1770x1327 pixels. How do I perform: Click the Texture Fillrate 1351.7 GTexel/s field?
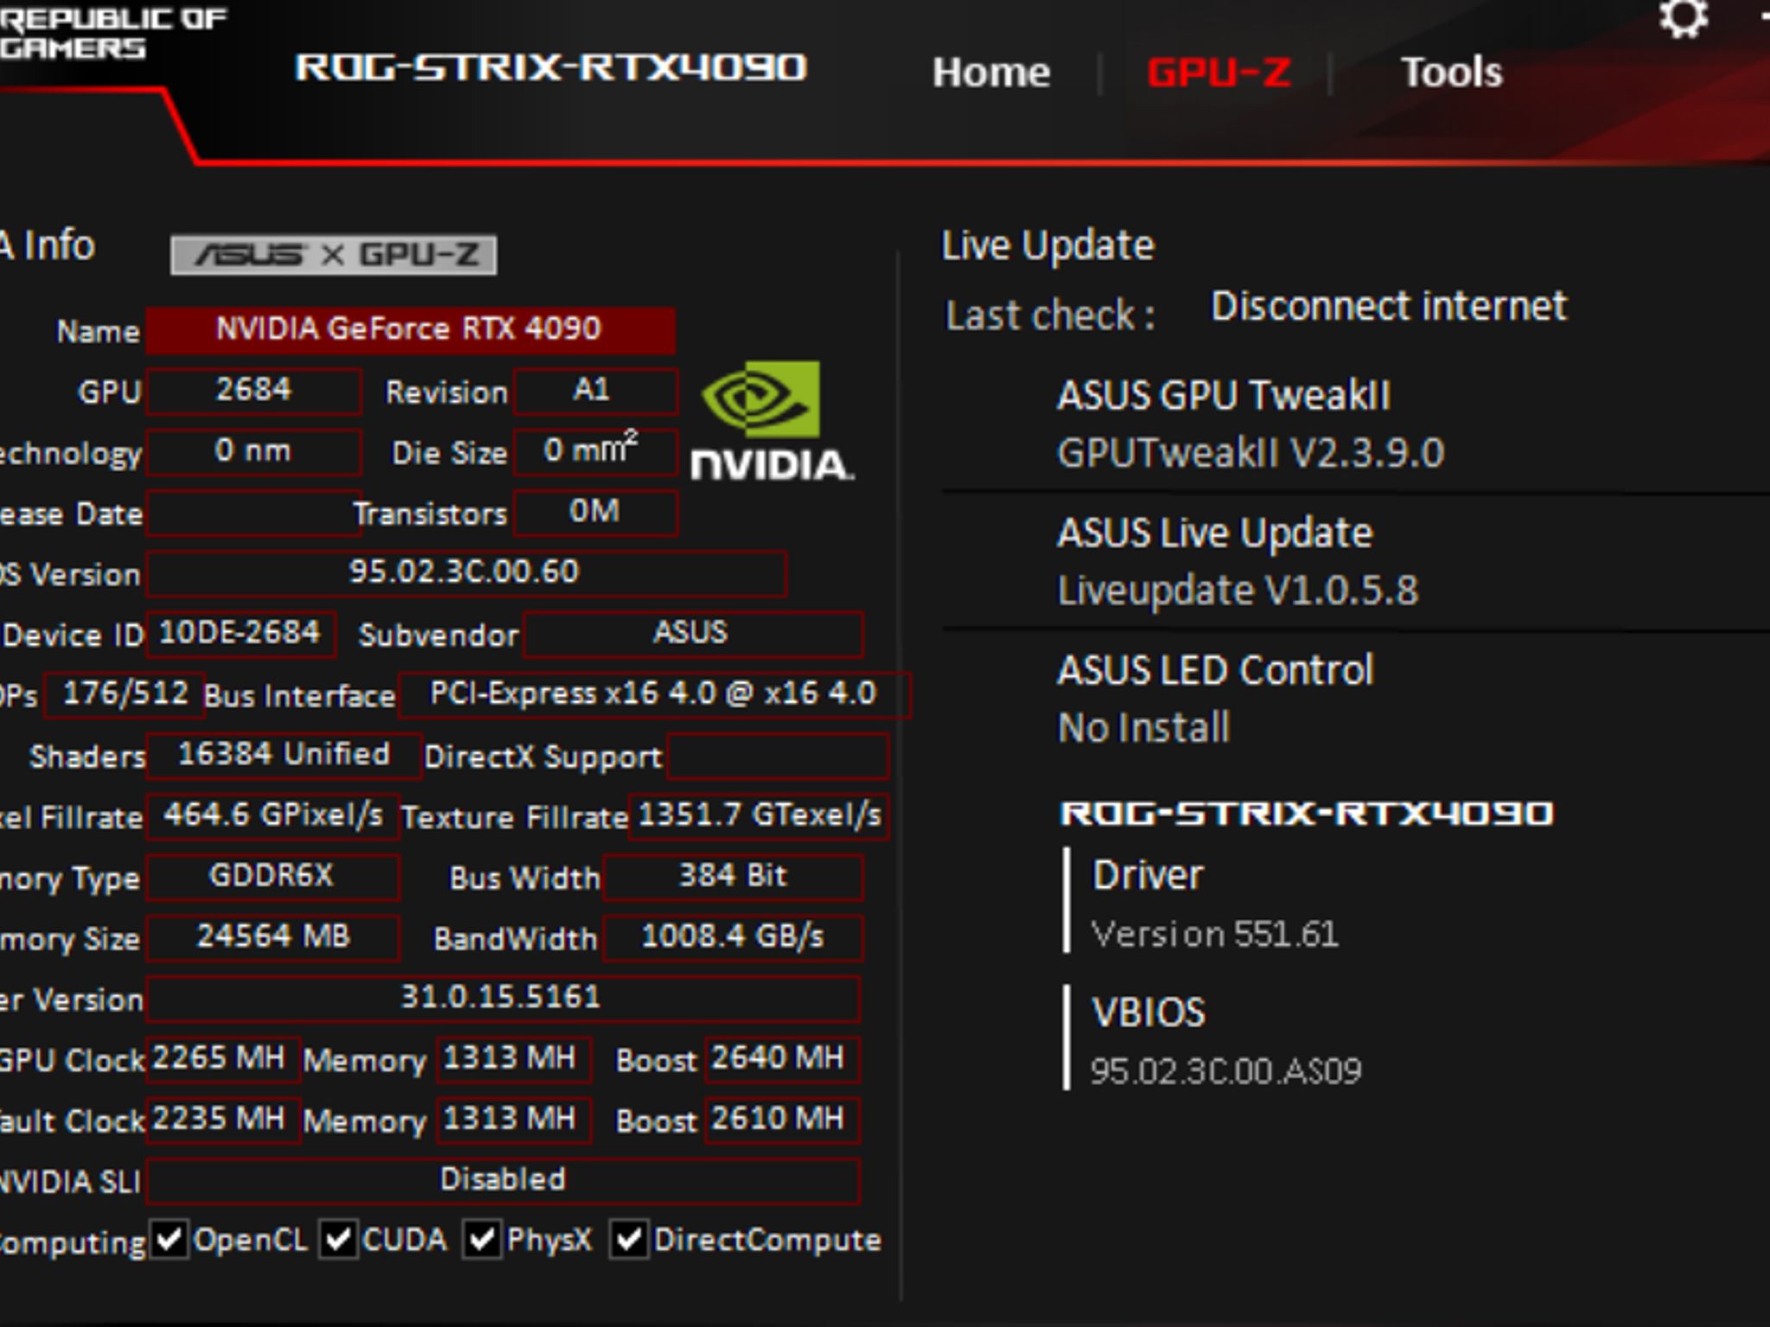tap(759, 816)
